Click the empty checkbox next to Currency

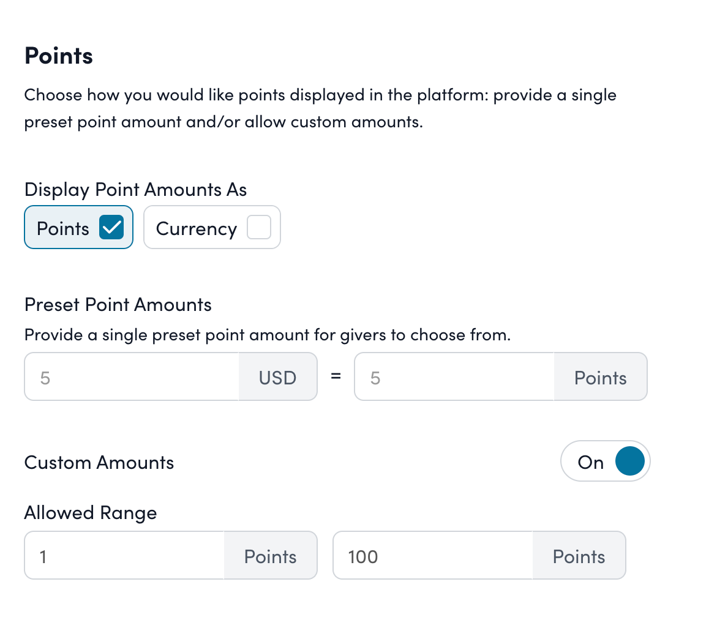tap(260, 226)
